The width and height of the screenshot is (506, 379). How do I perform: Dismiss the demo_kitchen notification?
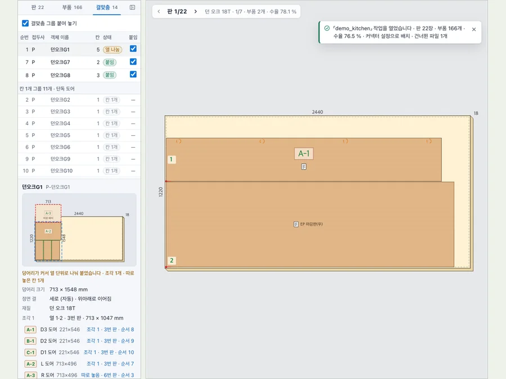(474, 29)
